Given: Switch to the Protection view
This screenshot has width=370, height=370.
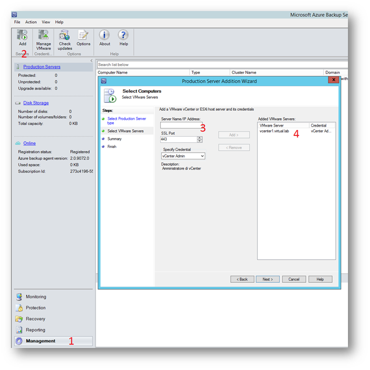Looking at the screenshot, I should pos(36,308).
